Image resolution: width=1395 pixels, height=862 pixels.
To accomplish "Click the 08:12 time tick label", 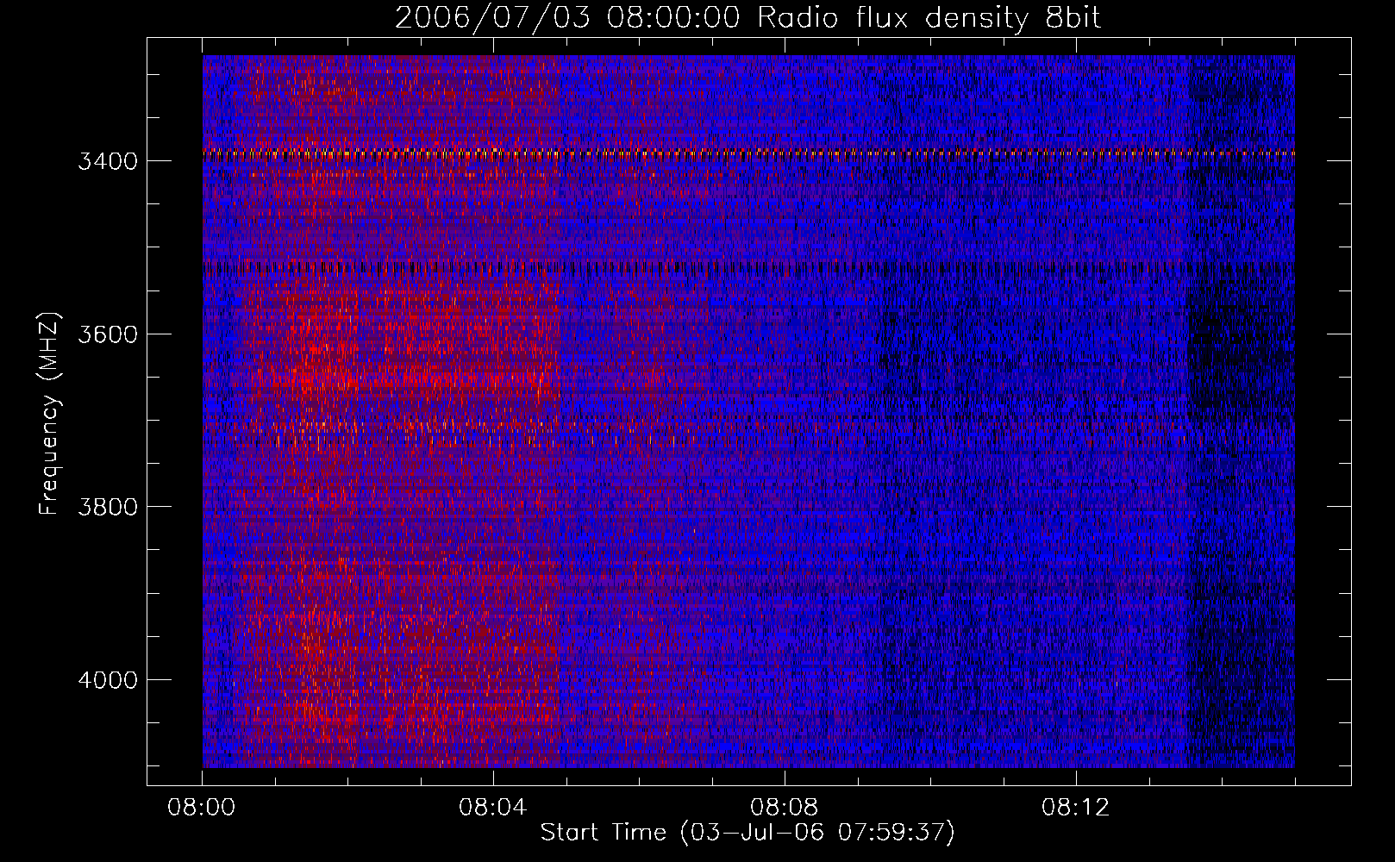I will 1076,808.
